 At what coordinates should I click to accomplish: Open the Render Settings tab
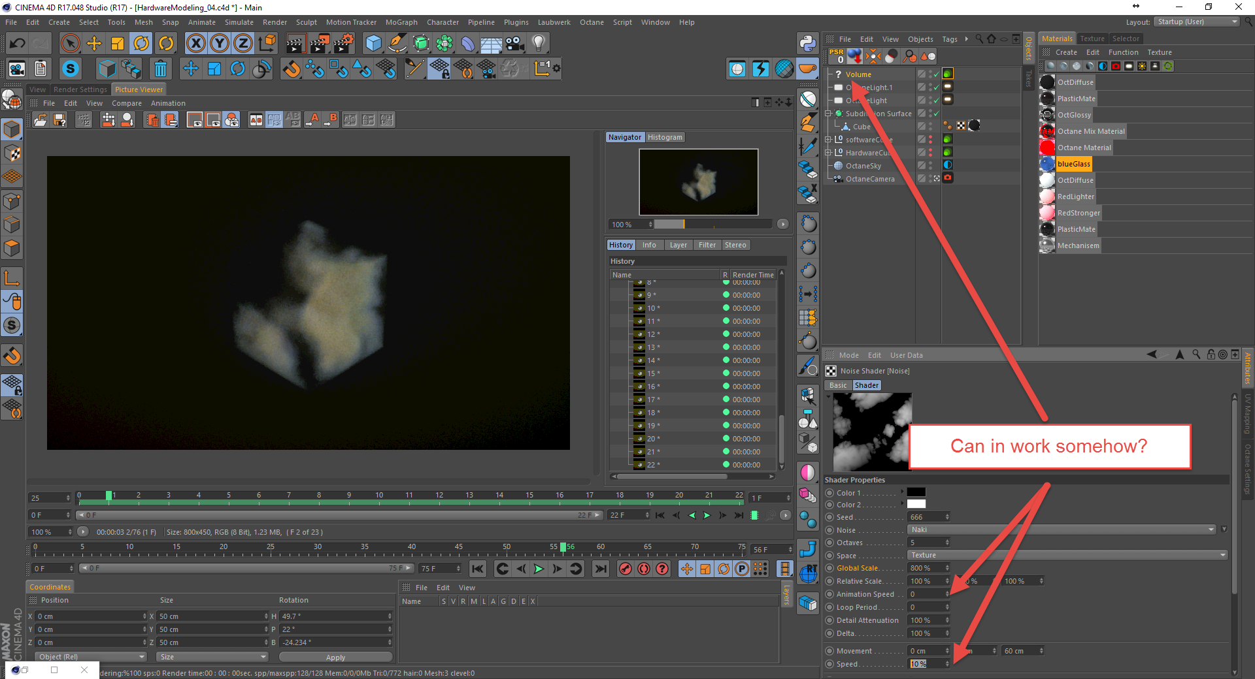click(80, 89)
